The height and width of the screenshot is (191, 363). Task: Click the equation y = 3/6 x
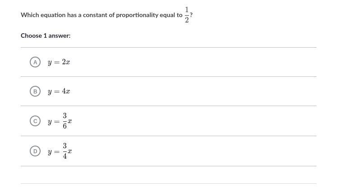click(x=60, y=121)
